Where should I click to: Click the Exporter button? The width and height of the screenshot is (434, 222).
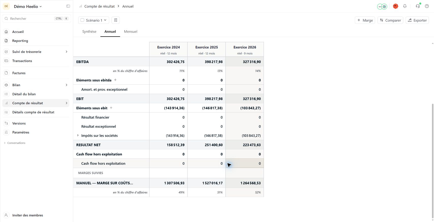(x=417, y=20)
